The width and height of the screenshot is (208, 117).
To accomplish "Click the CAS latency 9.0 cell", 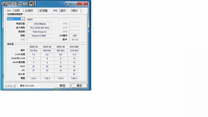I will pos(61,55).
